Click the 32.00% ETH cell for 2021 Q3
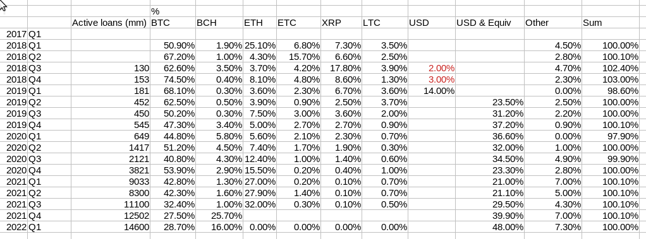Image resolution: width=646 pixels, height=239 pixels. click(x=260, y=204)
